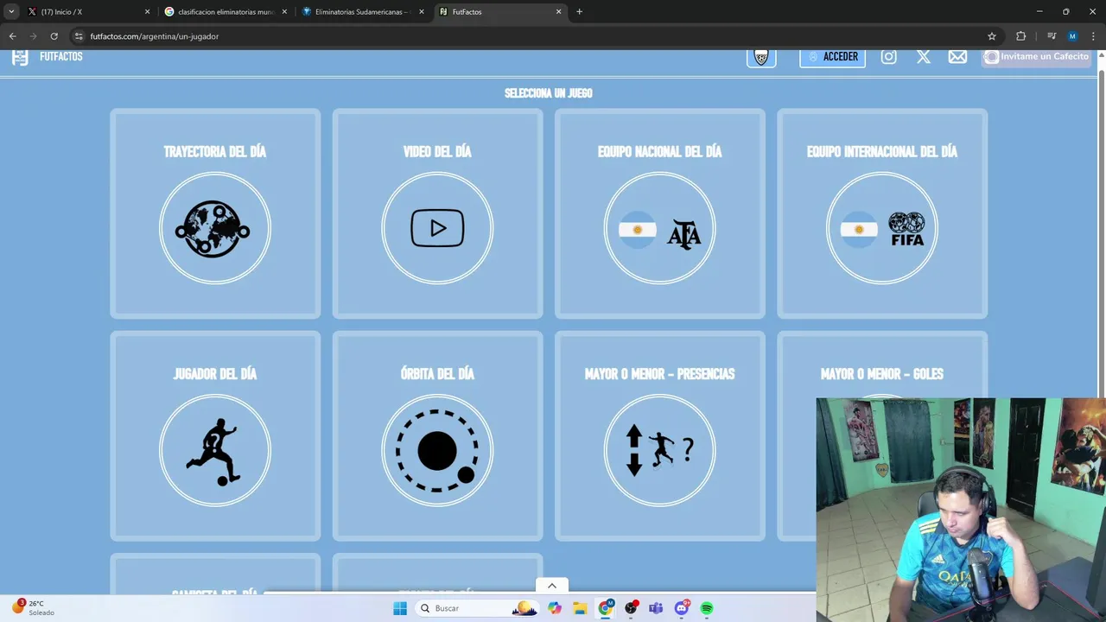Open Copilot from the taskbar

tap(555, 608)
